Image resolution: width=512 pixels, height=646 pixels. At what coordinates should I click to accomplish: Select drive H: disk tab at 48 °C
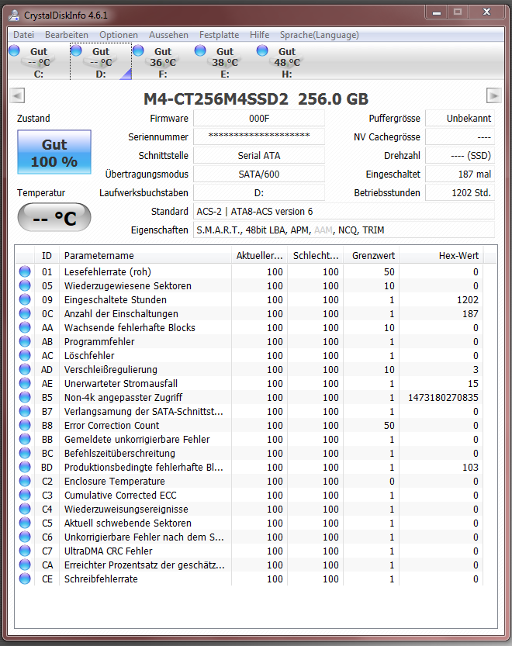[287, 62]
